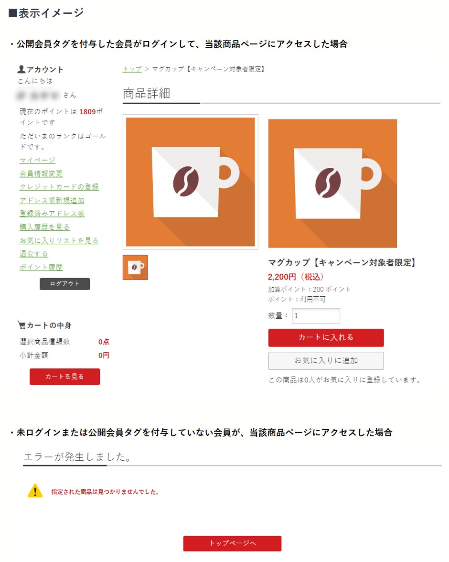449x562 pixels.
Task: View 登録済みアドレス帳 link
Action: [x=52, y=214]
